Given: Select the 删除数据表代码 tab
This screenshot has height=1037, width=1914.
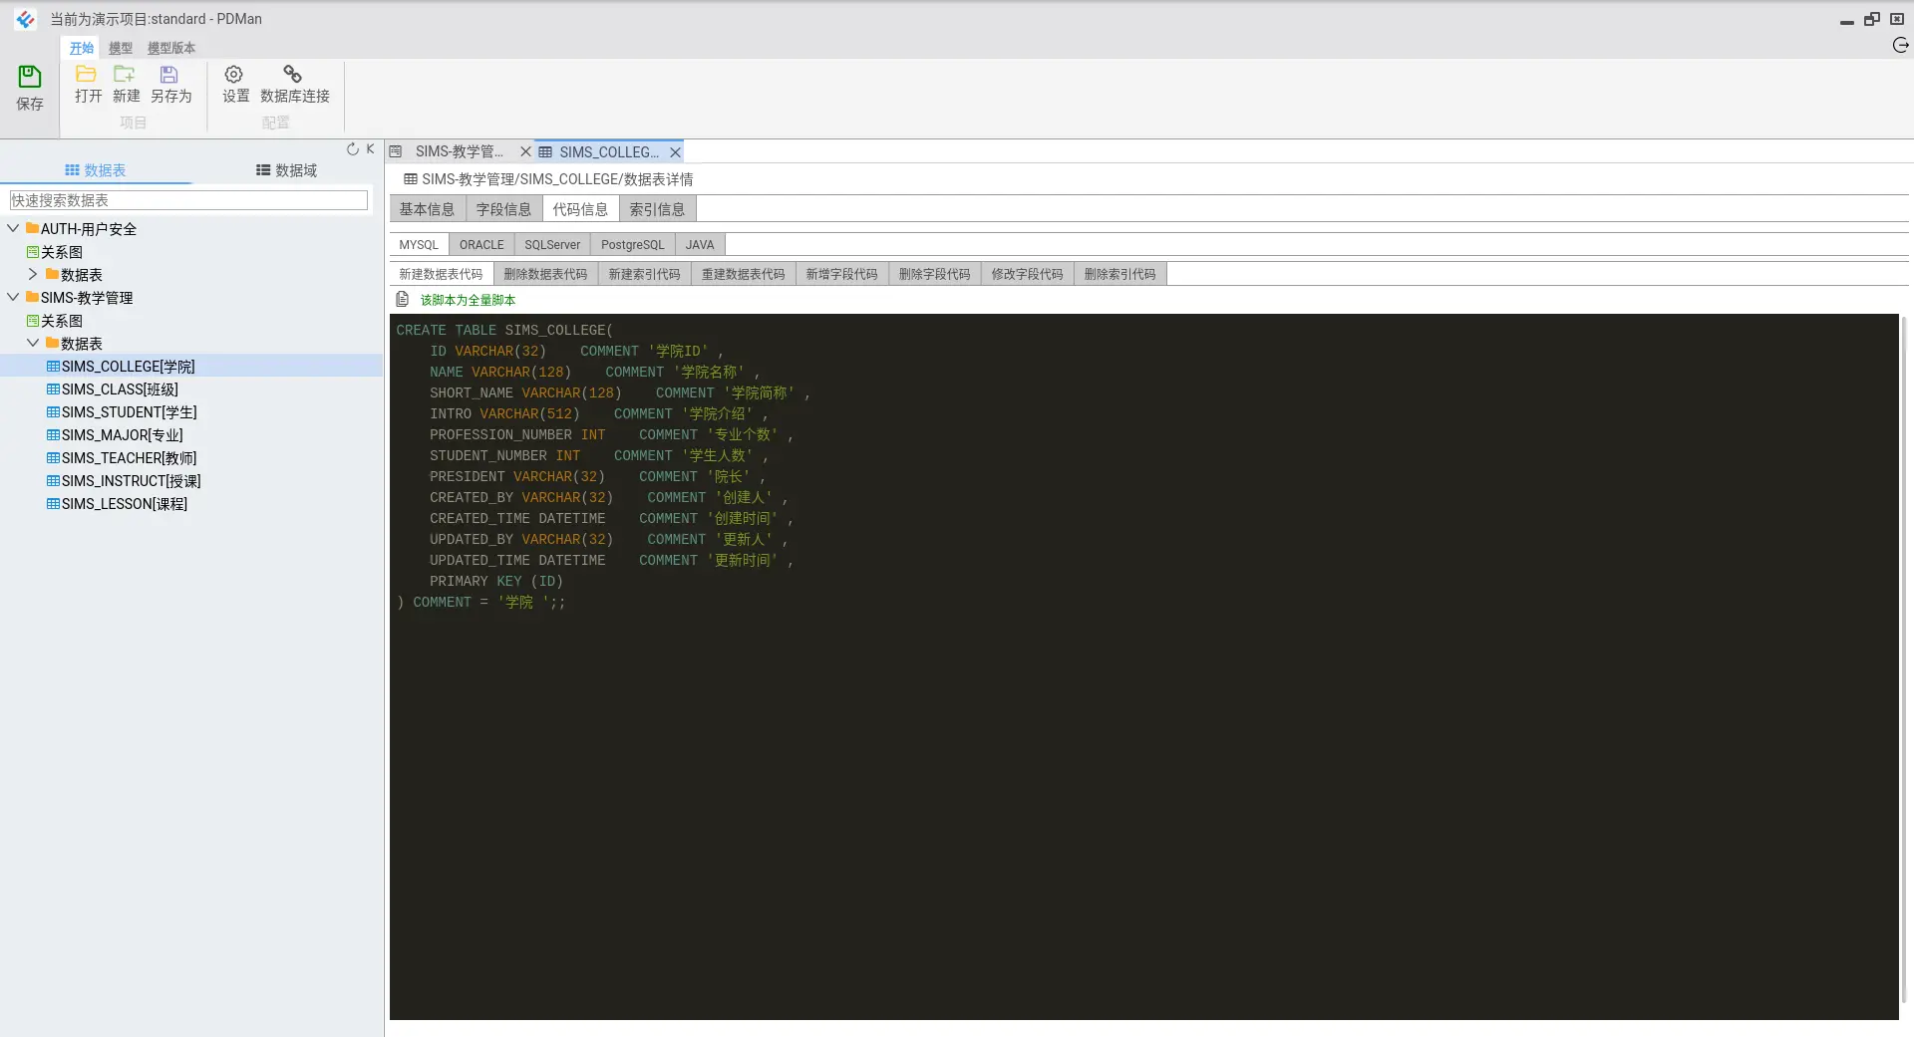Looking at the screenshot, I should tap(545, 274).
